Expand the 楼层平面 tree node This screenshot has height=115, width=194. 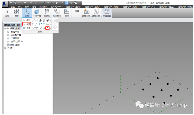pyautogui.click(x=8, y=32)
